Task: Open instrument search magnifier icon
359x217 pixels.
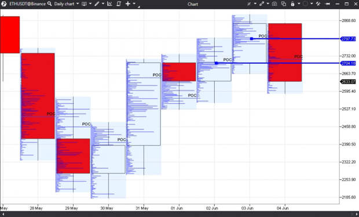Action: [x=49, y=3]
